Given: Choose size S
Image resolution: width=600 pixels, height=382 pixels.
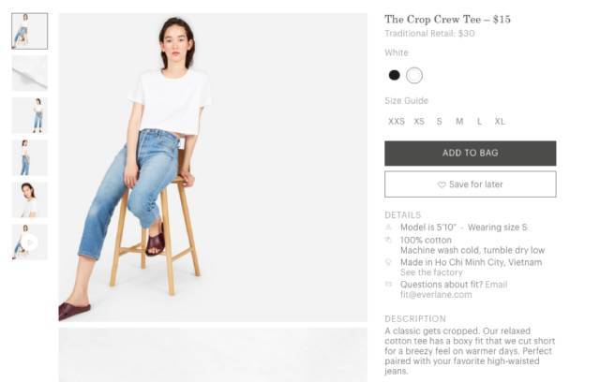Looking at the screenshot, I should pyautogui.click(x=440, y=122).
